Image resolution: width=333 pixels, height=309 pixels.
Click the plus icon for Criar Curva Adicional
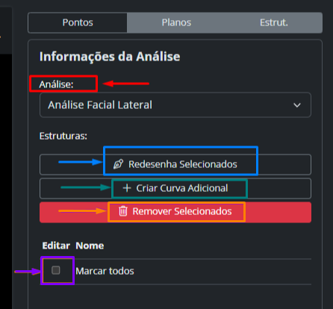(x=127, y=188)
